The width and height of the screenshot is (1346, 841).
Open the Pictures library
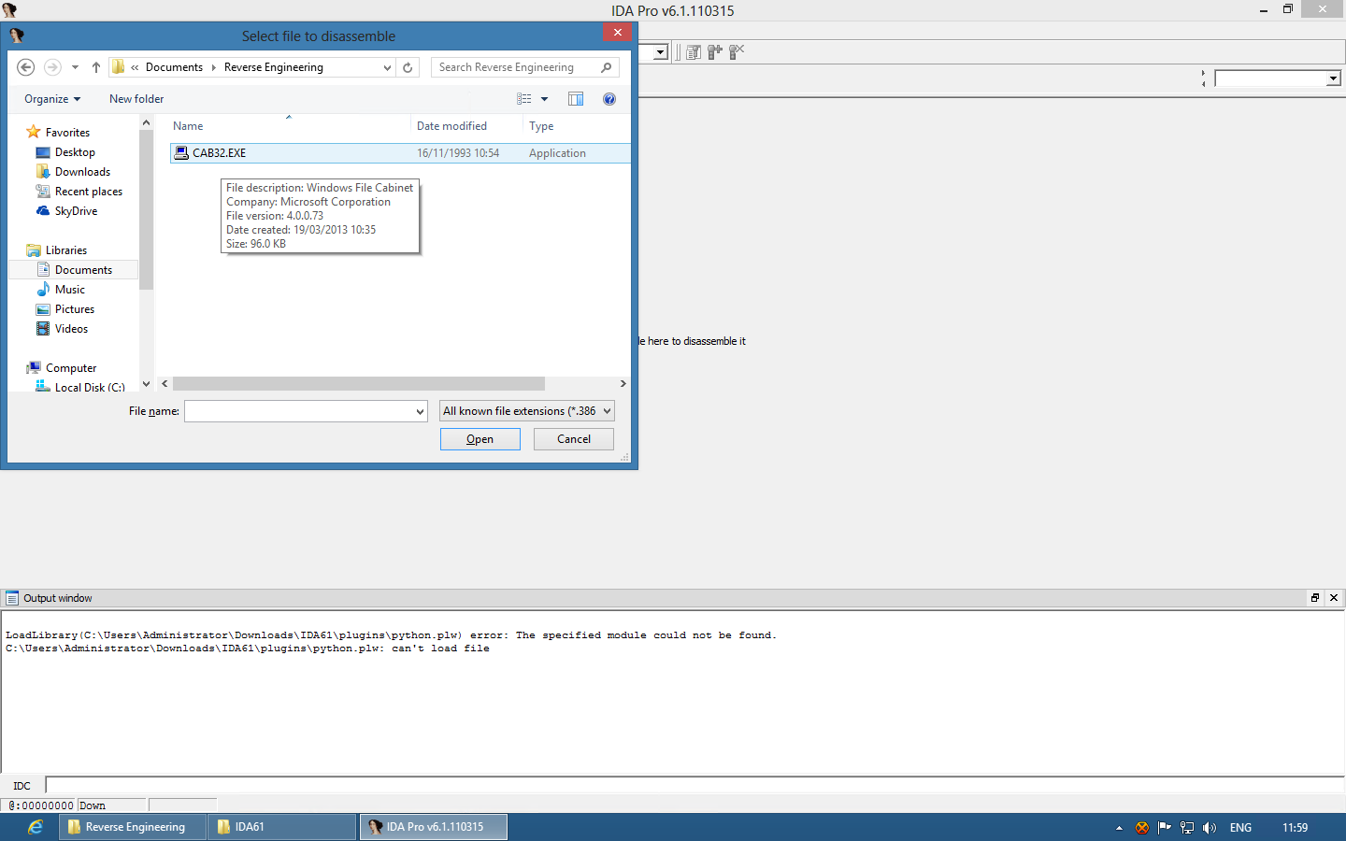point(74,309)
